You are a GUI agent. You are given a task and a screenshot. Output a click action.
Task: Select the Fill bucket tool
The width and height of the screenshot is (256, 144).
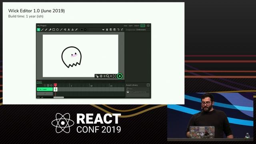pos(72,30)
